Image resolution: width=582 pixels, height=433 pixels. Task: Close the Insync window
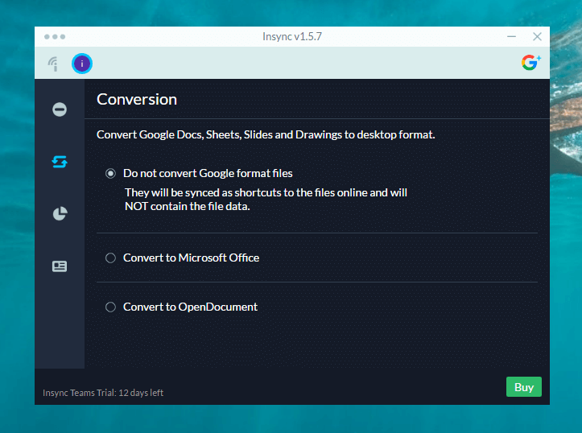point(537,37)
